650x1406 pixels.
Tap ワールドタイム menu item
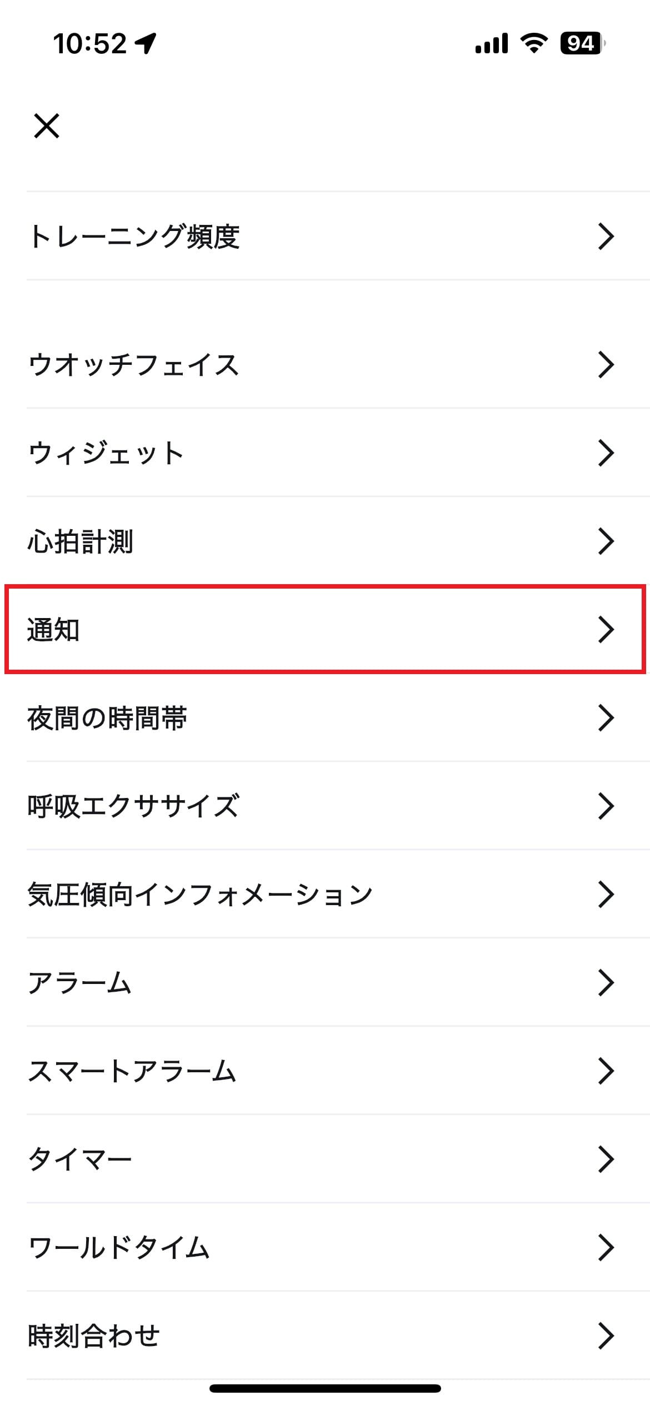(325, 1247)
